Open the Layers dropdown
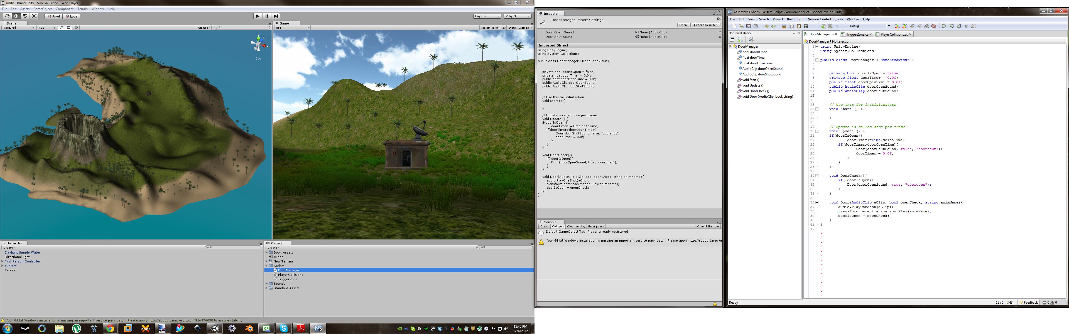The width and height of the screenshot is (1069, 334). point(487,16)
